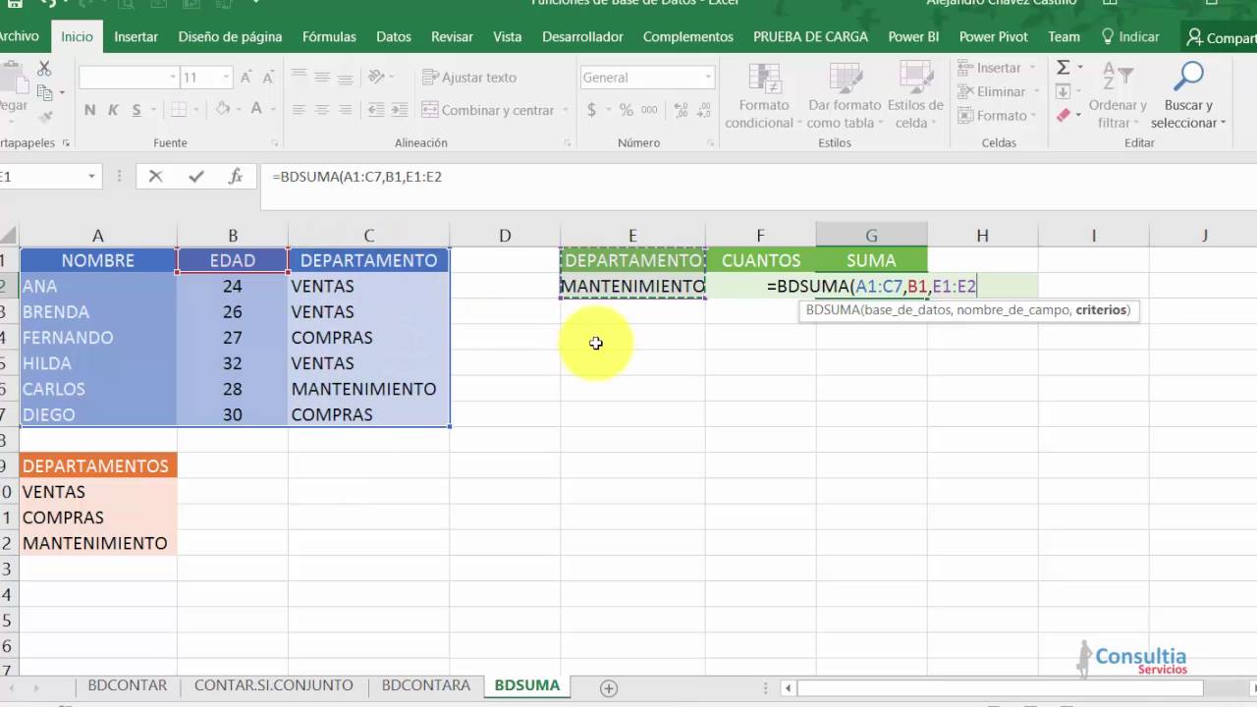Click the Insertar cells button
The height and width of the screenshot is (707, 1257).
point(992,68)
